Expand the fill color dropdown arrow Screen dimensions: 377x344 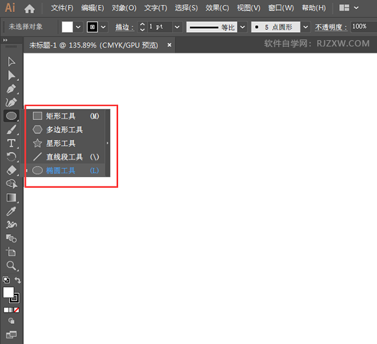point(78,27)
